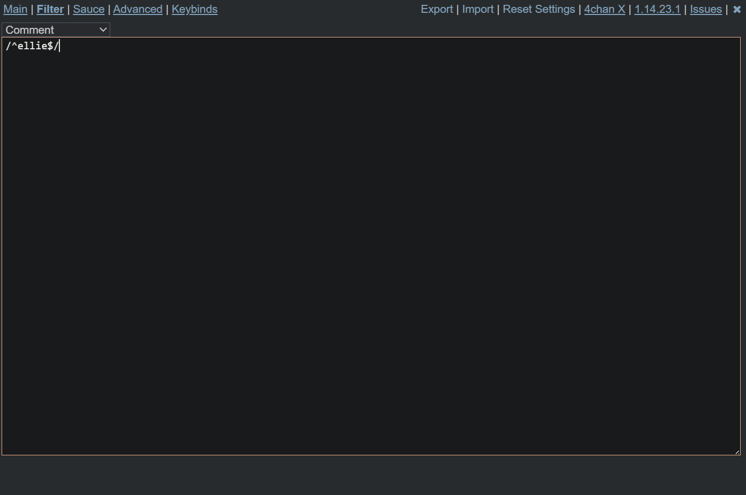Click inside the filter text area
Viewport: 746px width, 495px height.
(371, 246)
